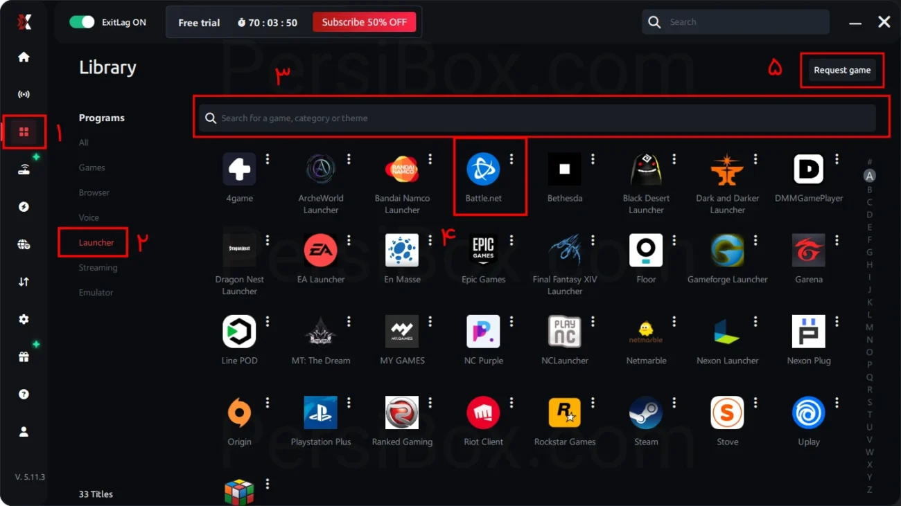Screen dimensions: 901x506
Task: Click the 33 Titles count text
Action: point(96,494)
